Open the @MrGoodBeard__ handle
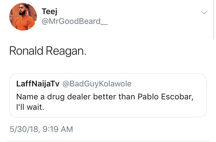Screen dimensions: 216x142 pyautogui.click(x=75, y=21)
